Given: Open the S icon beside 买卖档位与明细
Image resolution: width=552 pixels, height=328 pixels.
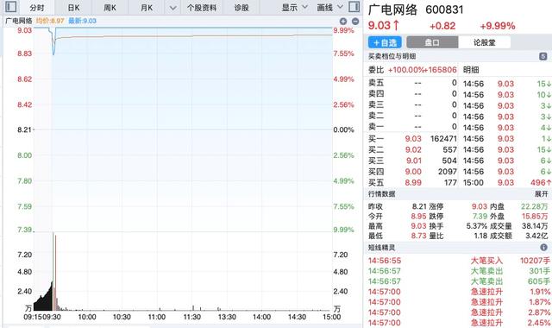Looking at the screenshot, I should click(x=543, y=56).
